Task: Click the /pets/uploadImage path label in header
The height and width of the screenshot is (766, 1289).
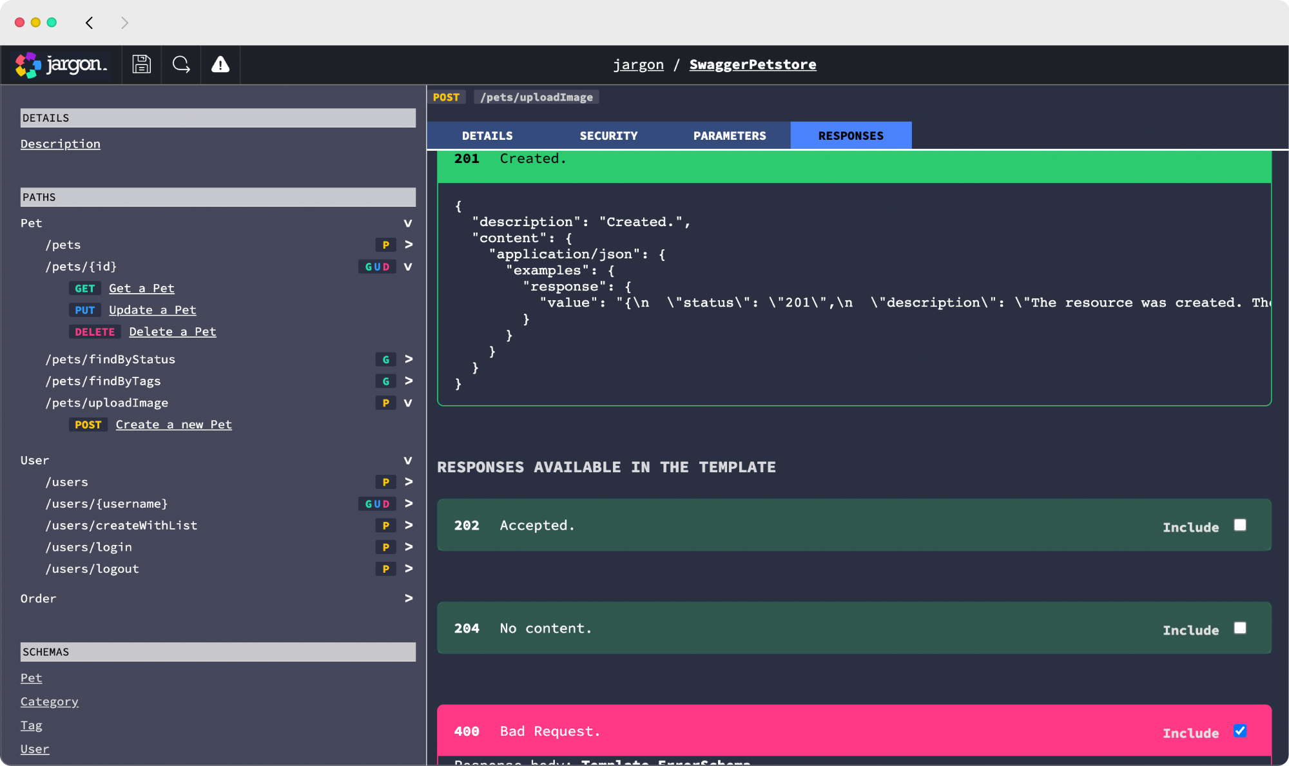Action: pyautogui.click(x=536, y=97)
